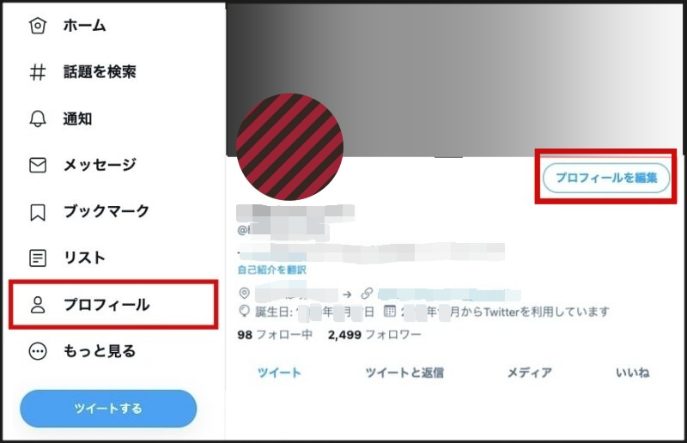This screenshot has height=443, width=687.
Task: Open the 2,499 フォロワー list
Action: (374, 335)
